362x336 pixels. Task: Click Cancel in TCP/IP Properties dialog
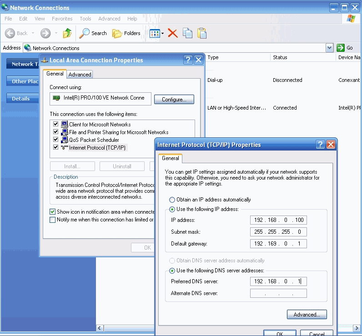pos(317,333)
